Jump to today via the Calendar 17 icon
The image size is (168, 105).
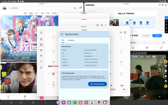pos(125,33)
